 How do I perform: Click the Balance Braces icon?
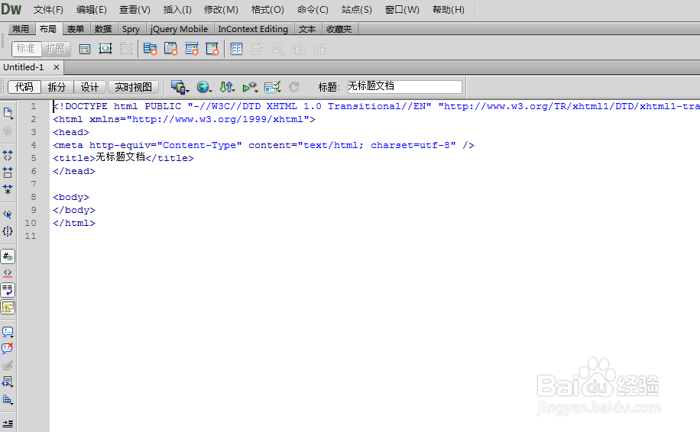pos(8,231)
